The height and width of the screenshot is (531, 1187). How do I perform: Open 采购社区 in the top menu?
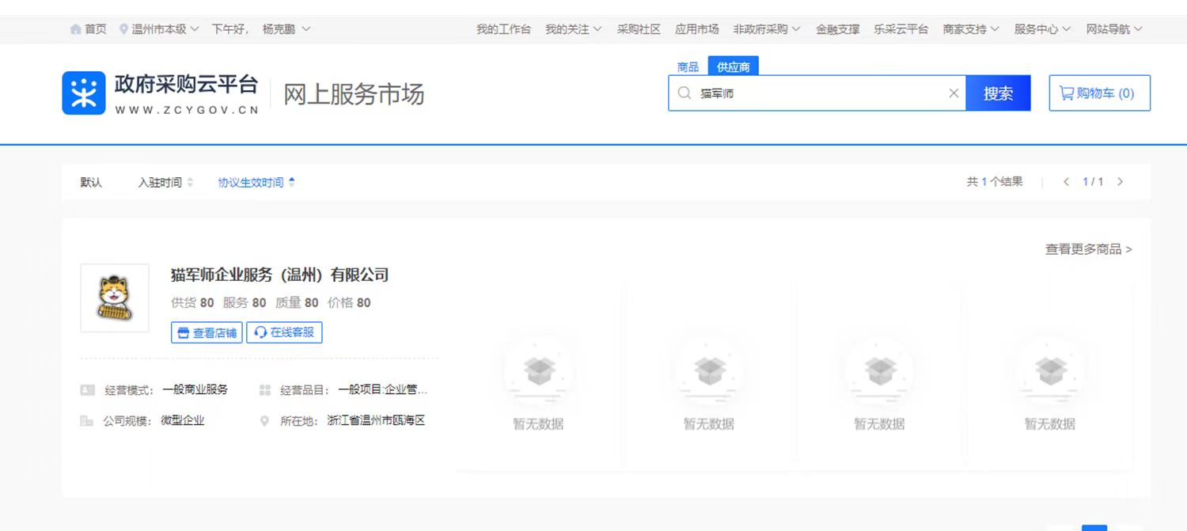point(639,29)
